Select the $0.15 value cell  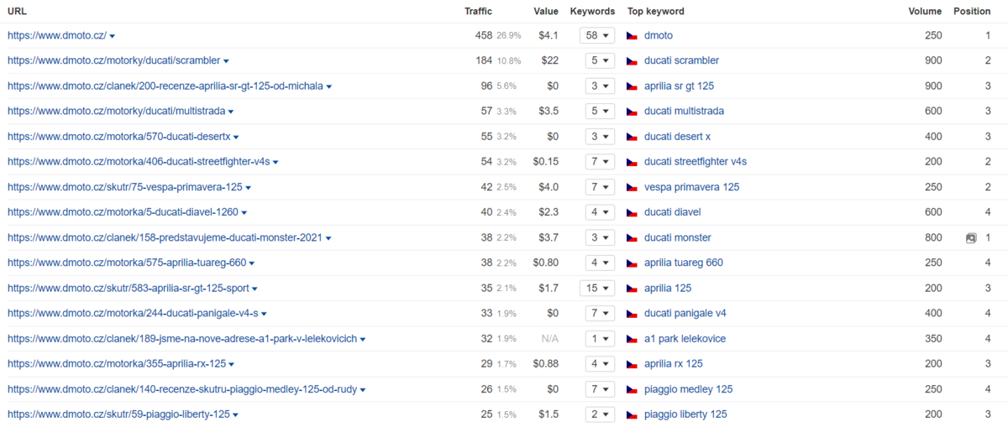click(x=546, y=162)
